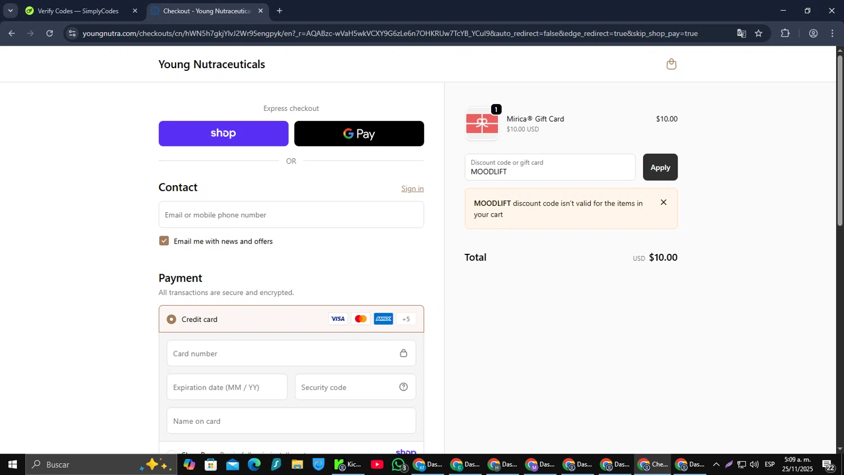Image resolution: width=844 pixels, height=475 pixels.
Task: Select the Credit card radio button
Action: 172,319
